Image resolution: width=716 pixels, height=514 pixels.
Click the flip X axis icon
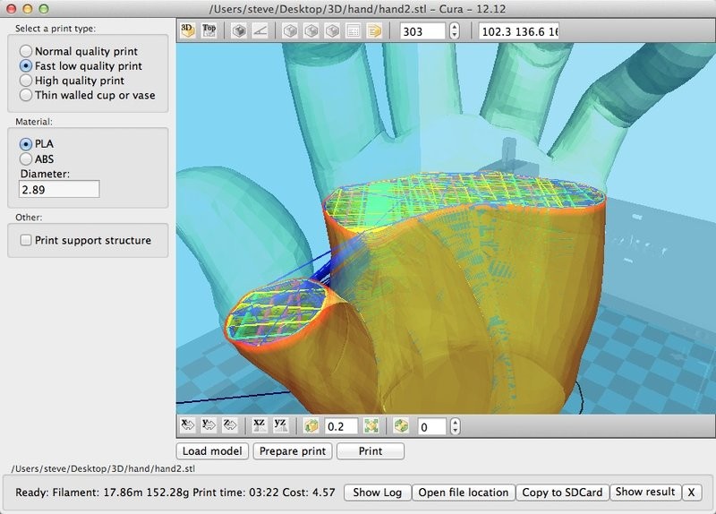188,426
